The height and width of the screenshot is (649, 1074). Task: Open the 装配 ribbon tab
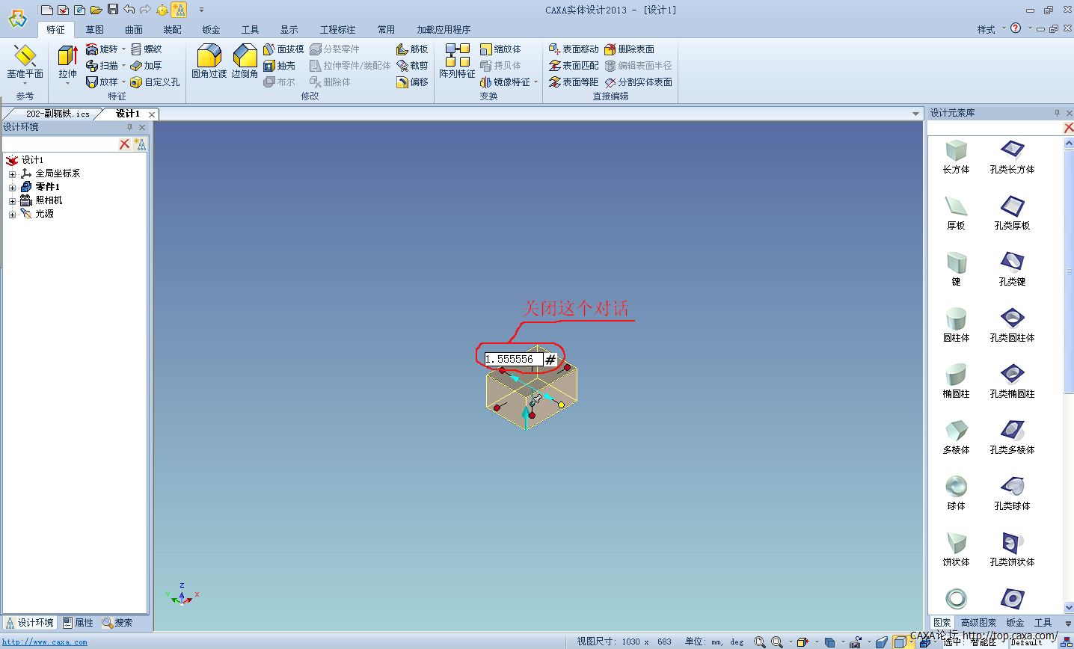click(x=173, y=30)
